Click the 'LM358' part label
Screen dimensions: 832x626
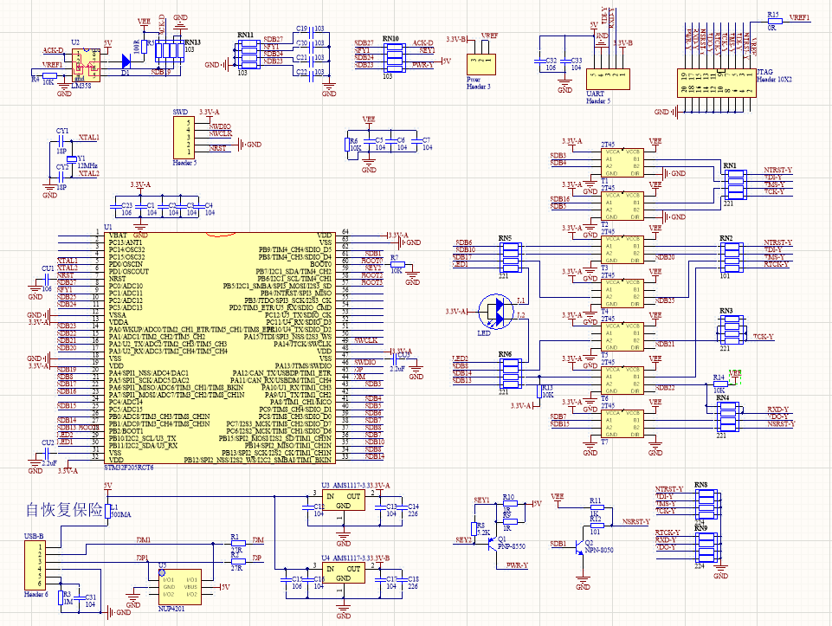click(x=81, y=86)
